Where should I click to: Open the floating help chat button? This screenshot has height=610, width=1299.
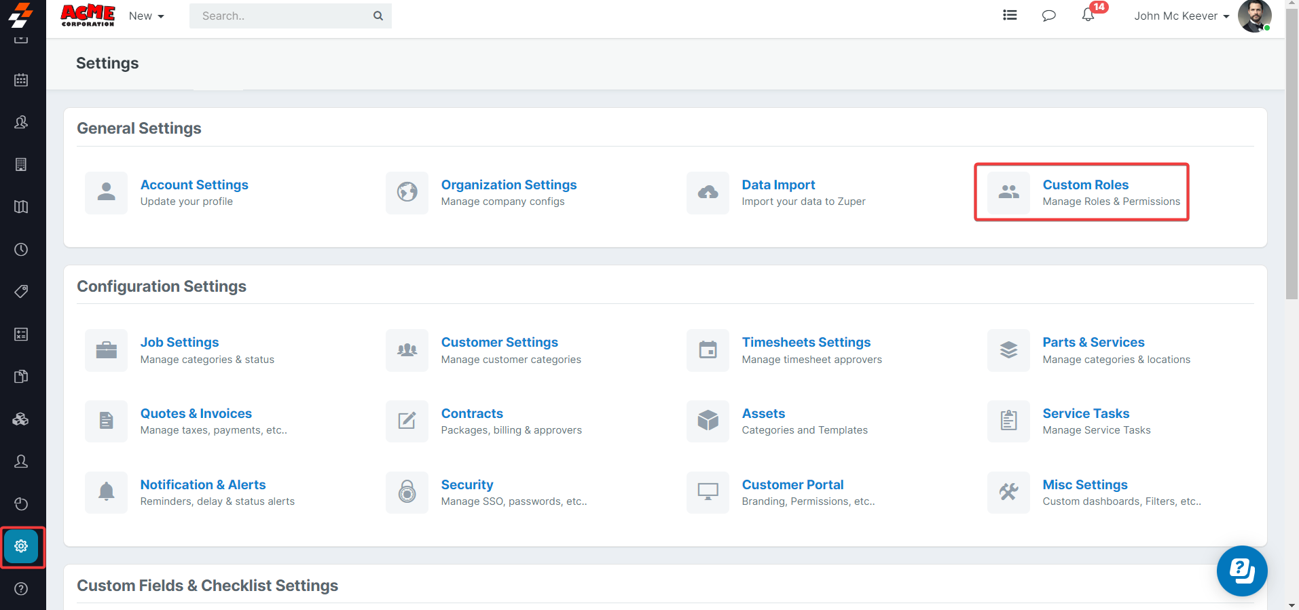click(x=1241, y=571)
